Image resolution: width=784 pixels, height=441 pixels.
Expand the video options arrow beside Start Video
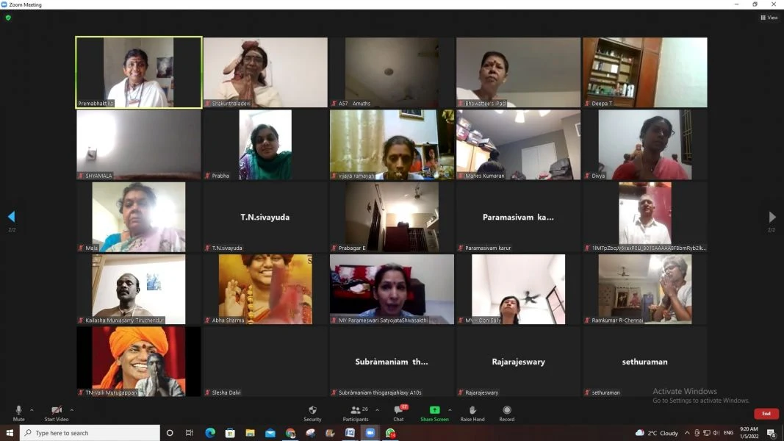point(72,410)
